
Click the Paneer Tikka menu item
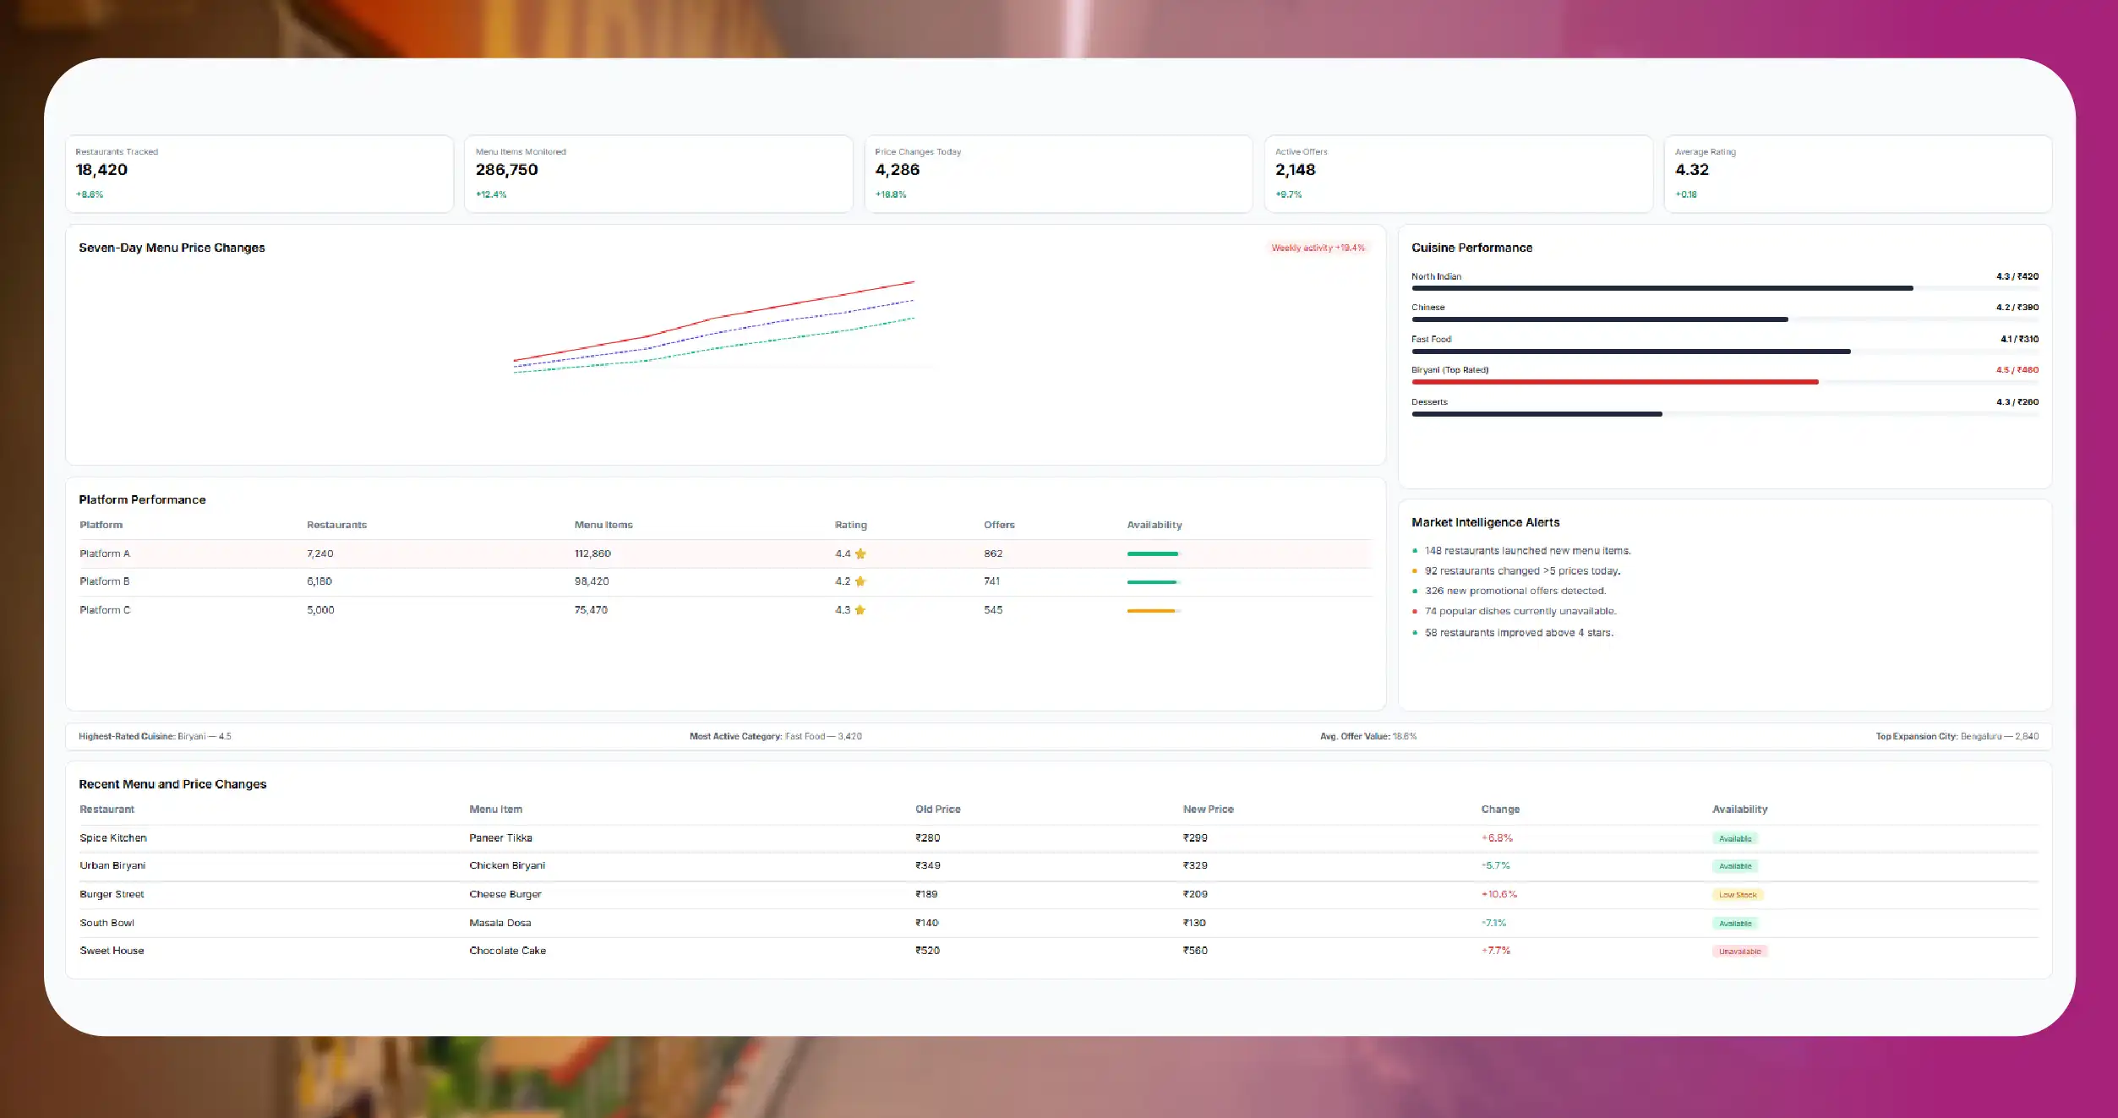[x=500, y=838]
